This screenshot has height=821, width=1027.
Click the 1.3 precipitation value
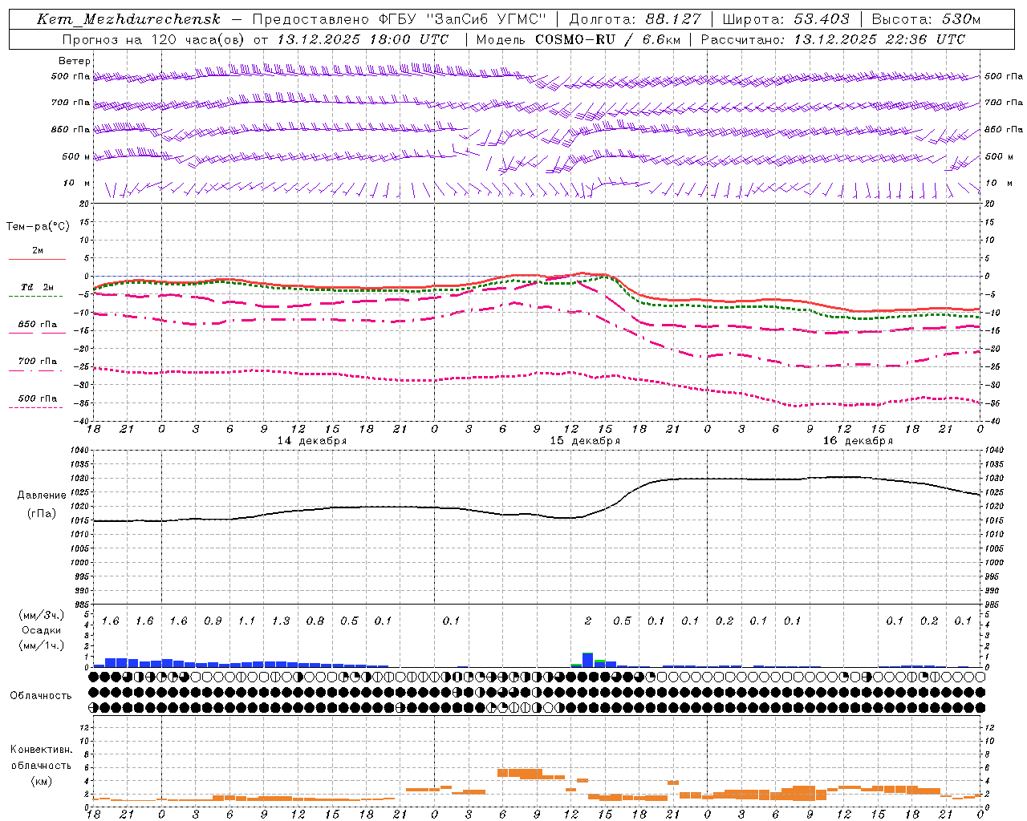[281, 621]
